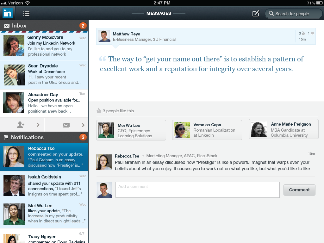Click the search magnifier icon
324x243 pixels.
(271, 13)
